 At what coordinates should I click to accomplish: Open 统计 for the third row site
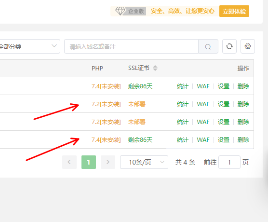point(183,122)
